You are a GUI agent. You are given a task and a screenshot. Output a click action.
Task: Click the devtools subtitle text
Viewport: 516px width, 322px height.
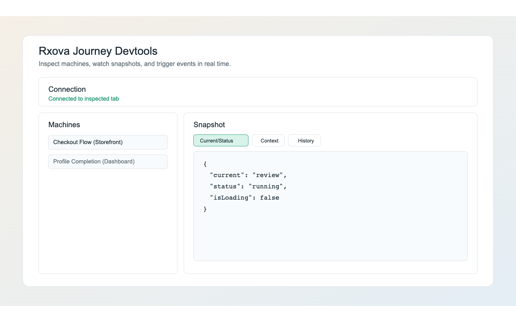click(x=135, y=64)
